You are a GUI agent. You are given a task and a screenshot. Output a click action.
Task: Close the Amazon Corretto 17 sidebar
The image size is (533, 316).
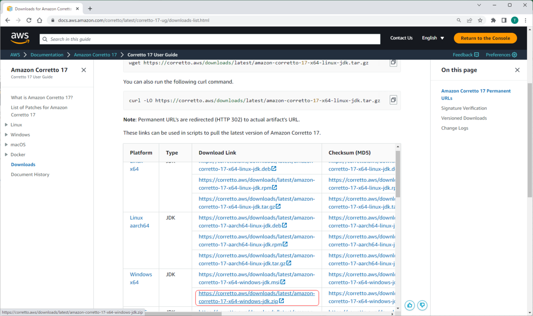(84, 70)
